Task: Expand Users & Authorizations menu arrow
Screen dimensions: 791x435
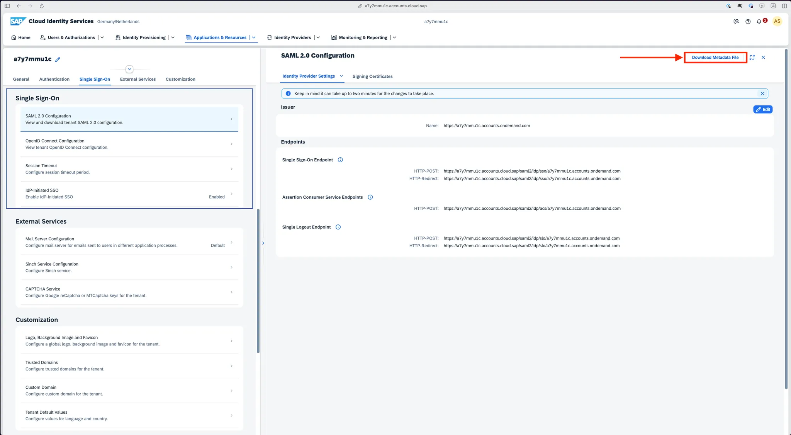Action: (x=102, y=37)
